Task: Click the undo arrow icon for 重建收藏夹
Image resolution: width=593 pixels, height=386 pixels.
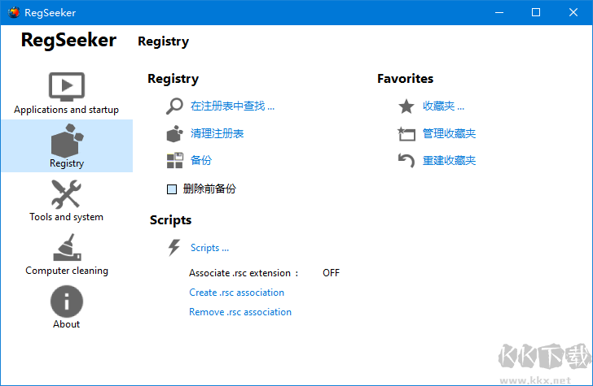Action: 406,160
